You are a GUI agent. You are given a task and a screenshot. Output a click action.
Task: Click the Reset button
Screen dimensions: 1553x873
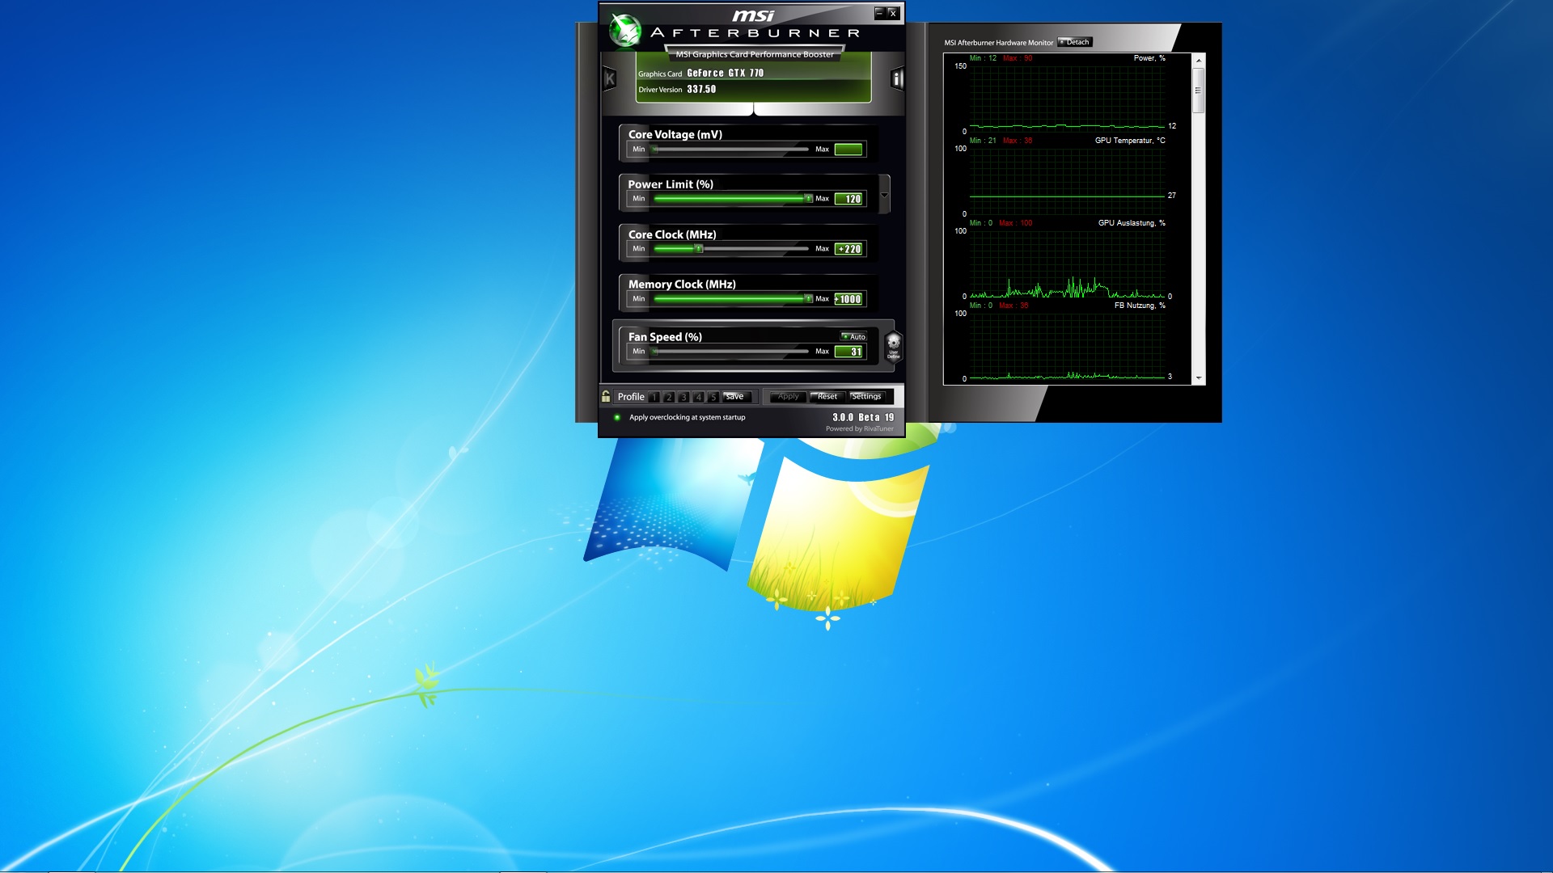tap(827, 396)
